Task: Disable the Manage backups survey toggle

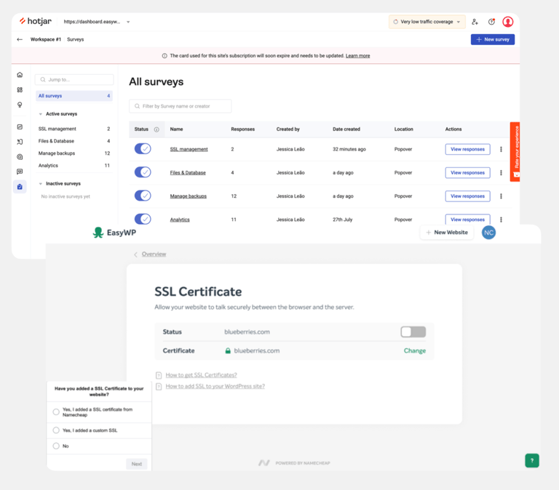Action: [143, 196]
